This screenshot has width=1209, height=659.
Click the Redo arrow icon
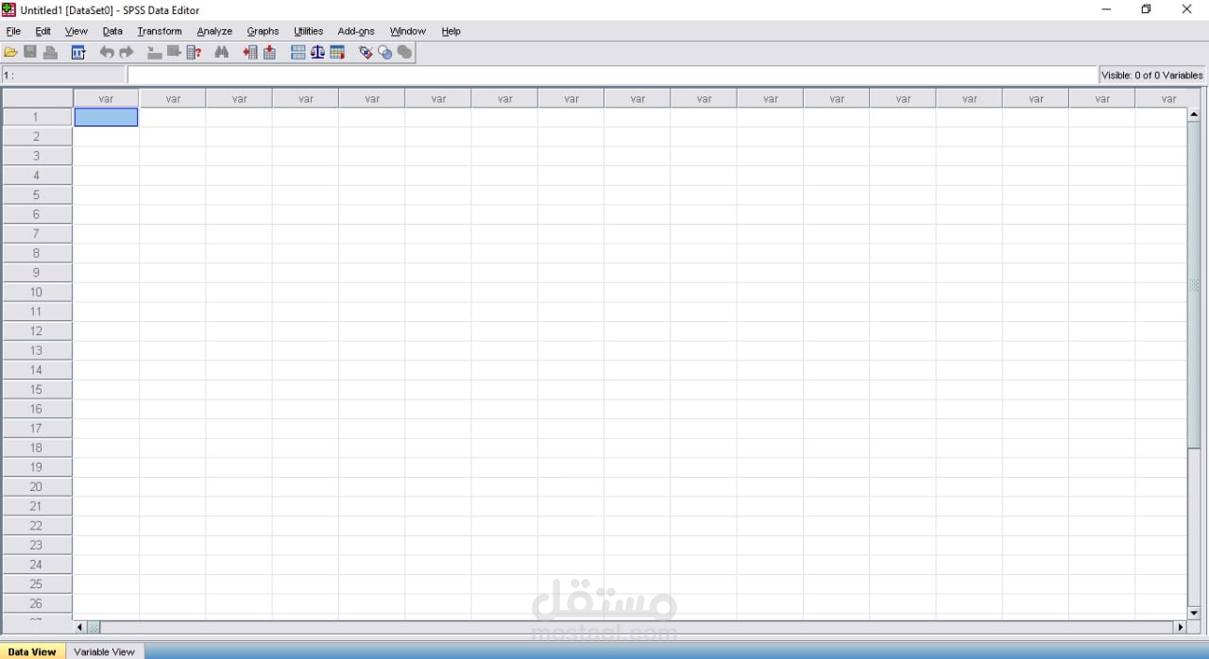pyautogui.click(x=127, y=53)
